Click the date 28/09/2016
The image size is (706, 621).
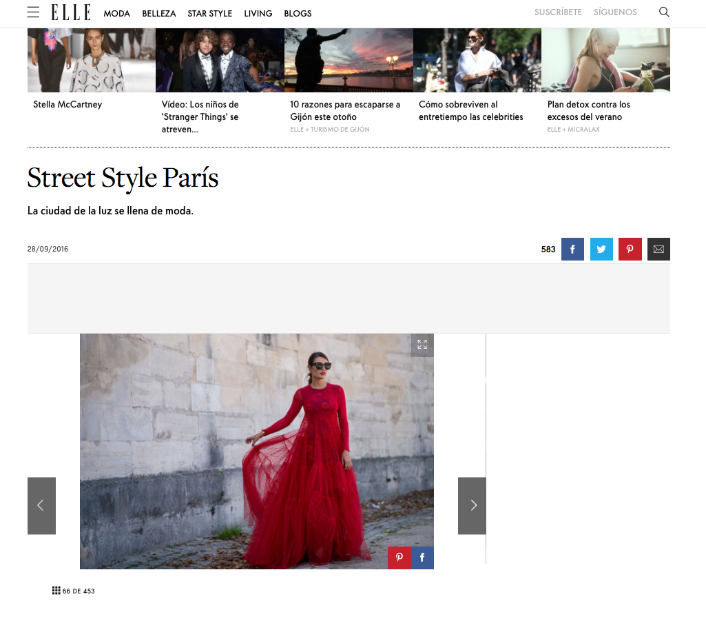(48, 249)
